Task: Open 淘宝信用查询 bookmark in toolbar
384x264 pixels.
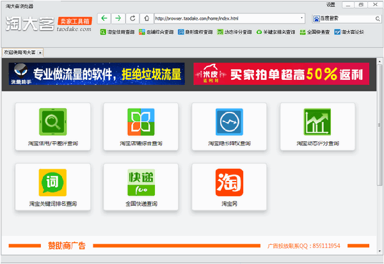Action: 117,32
